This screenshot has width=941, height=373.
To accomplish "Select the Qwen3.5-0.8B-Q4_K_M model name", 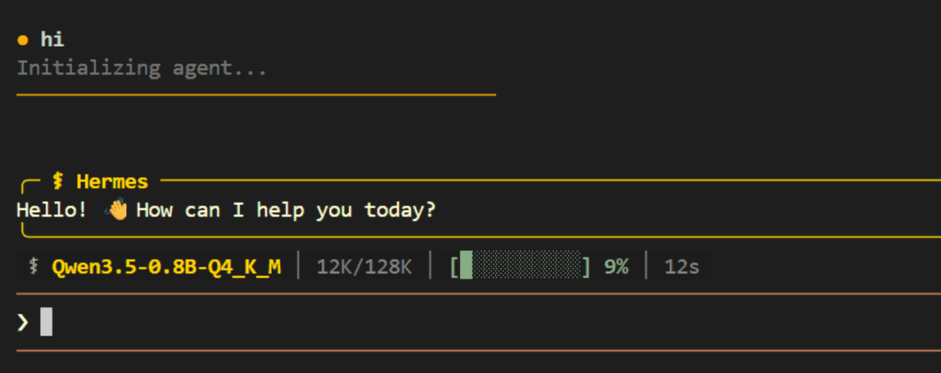I will click(x=166, y=267).
